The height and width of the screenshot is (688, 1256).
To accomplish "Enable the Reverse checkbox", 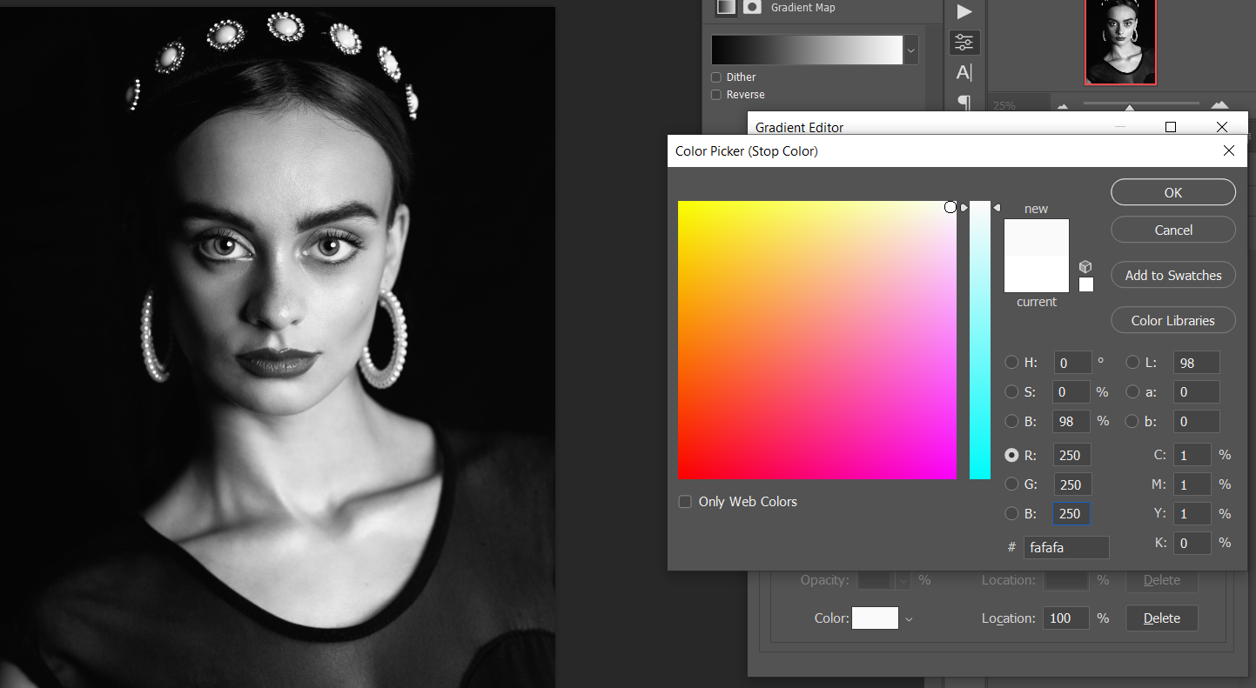I will [716, 95].
